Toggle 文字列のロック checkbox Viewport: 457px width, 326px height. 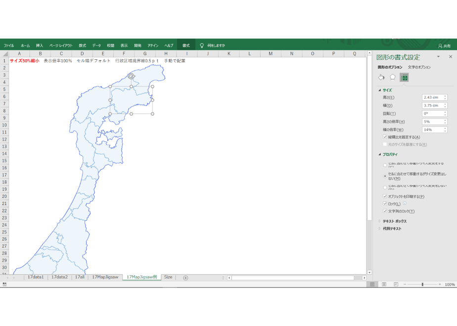tap(385, 211)
